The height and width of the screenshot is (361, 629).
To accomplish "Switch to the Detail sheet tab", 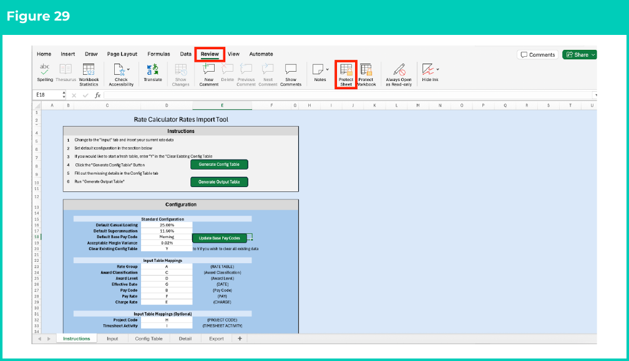I will pos(185,339).
